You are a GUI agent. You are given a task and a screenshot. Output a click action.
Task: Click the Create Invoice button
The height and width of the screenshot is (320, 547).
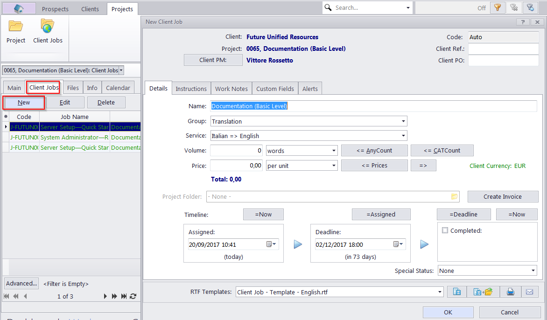[503, 196]
